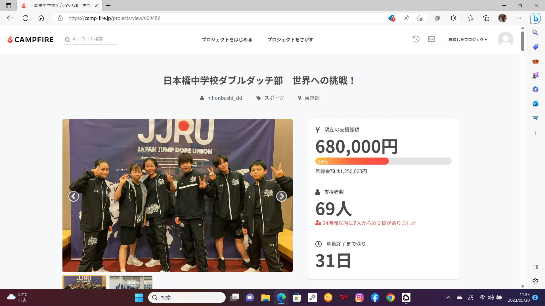Show next project photo with right arrow
This screenshot has height=306, width=545.
281,196
